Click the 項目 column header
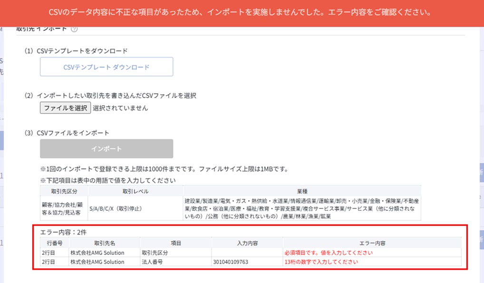484x283 pixels. [x=176, y=243]
